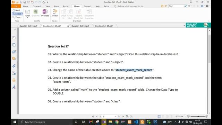
Task: Click the vertical scrollbar thumb
Action: 210,48
